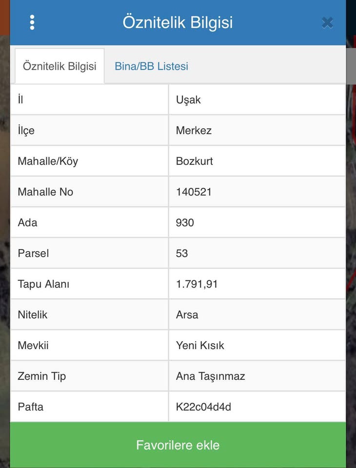Screen dimensions: 356x468
Task: Click the Tapu Alanı value 1.791,91
Action: (x=197, y=284)
